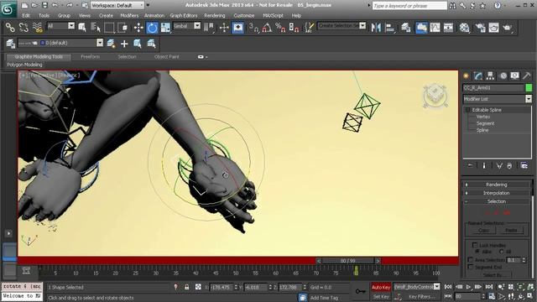Click the teapot Render Production icon

pos(507,28)
